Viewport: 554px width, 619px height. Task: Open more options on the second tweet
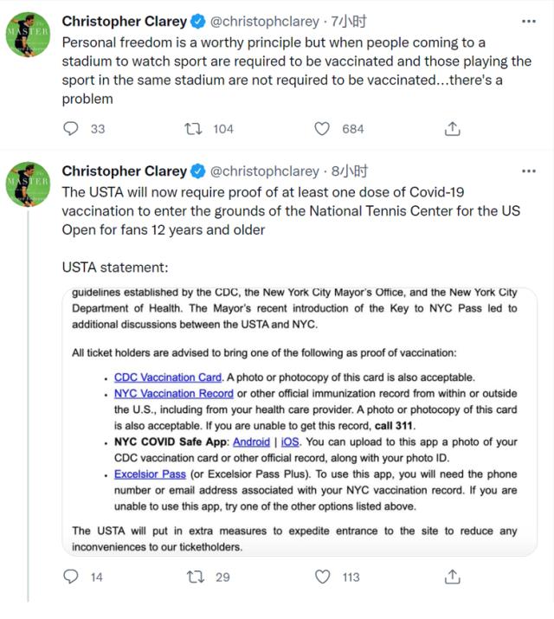tap(529, 171)
